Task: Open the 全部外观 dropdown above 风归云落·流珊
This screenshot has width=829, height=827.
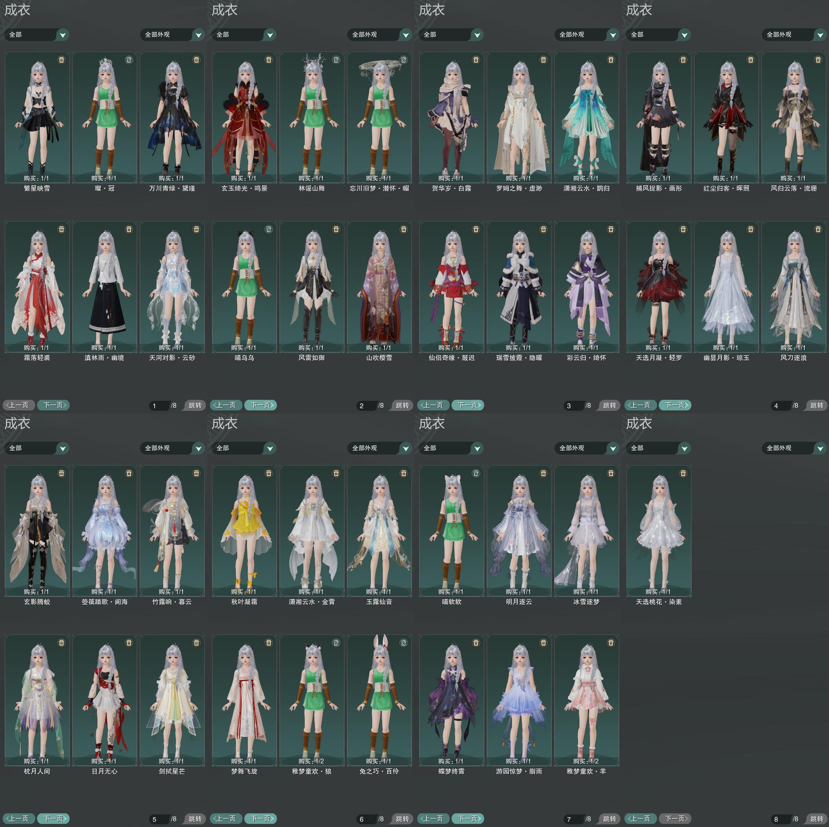Action: pos(794,34)
